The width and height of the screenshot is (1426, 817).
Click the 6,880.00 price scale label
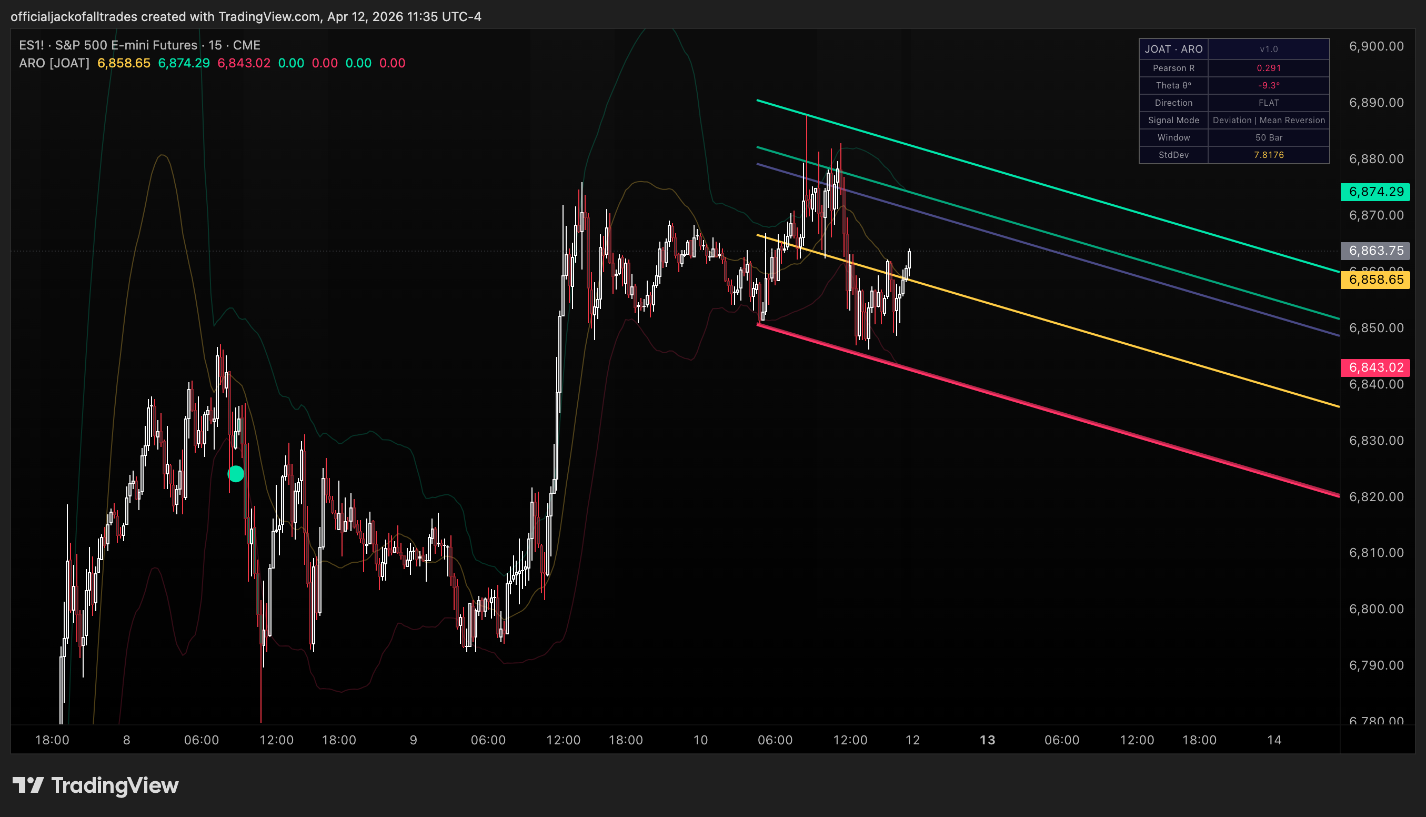click(1376, 159)
